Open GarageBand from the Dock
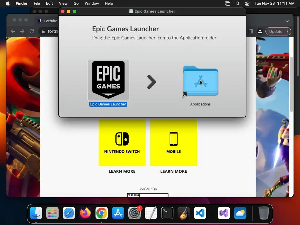Image resolution: width=300 pixels, height=225 pixels. pyautogui.click(x=184, y=213)
